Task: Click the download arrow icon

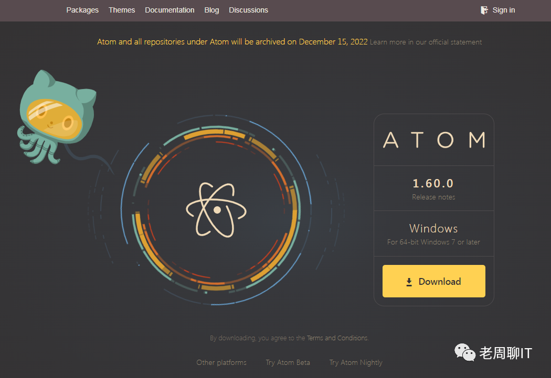Action: pos(409,282)
